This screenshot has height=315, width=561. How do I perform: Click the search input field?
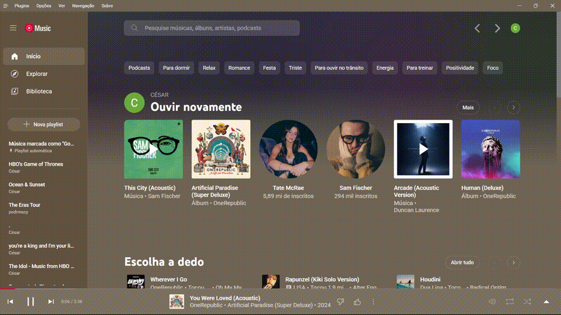(x=212, y=28)
